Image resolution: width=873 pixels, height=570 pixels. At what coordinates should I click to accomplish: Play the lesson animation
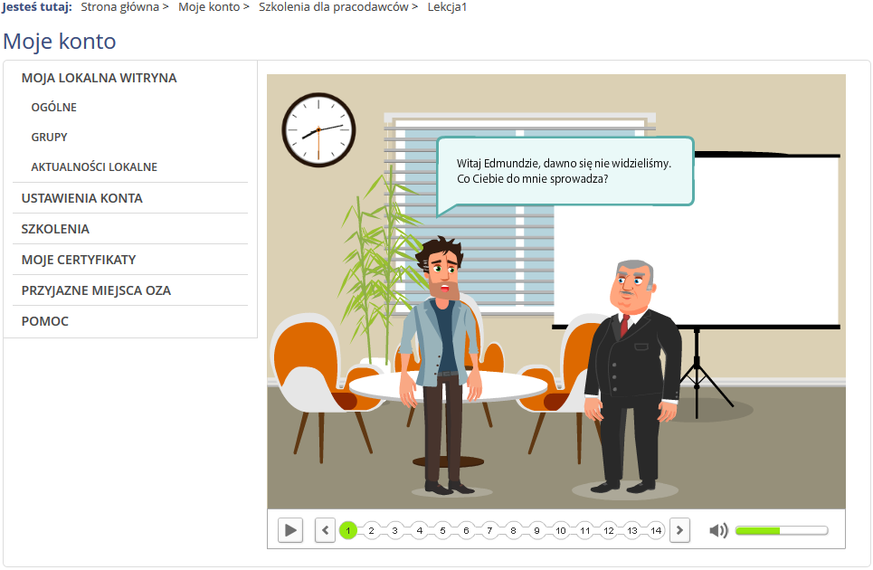tap(290, 530)
